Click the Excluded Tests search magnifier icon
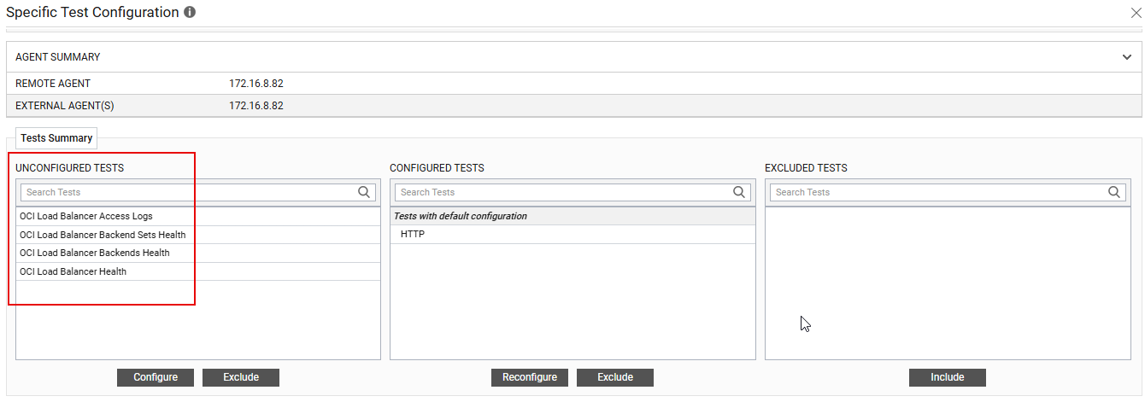Image resolution: width=1145 pixels, height=402 pixels. tap(1114, 192)
